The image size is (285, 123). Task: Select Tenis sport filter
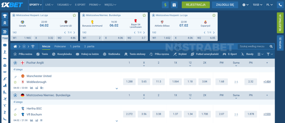pyautogui.click(x=42, y=54)
